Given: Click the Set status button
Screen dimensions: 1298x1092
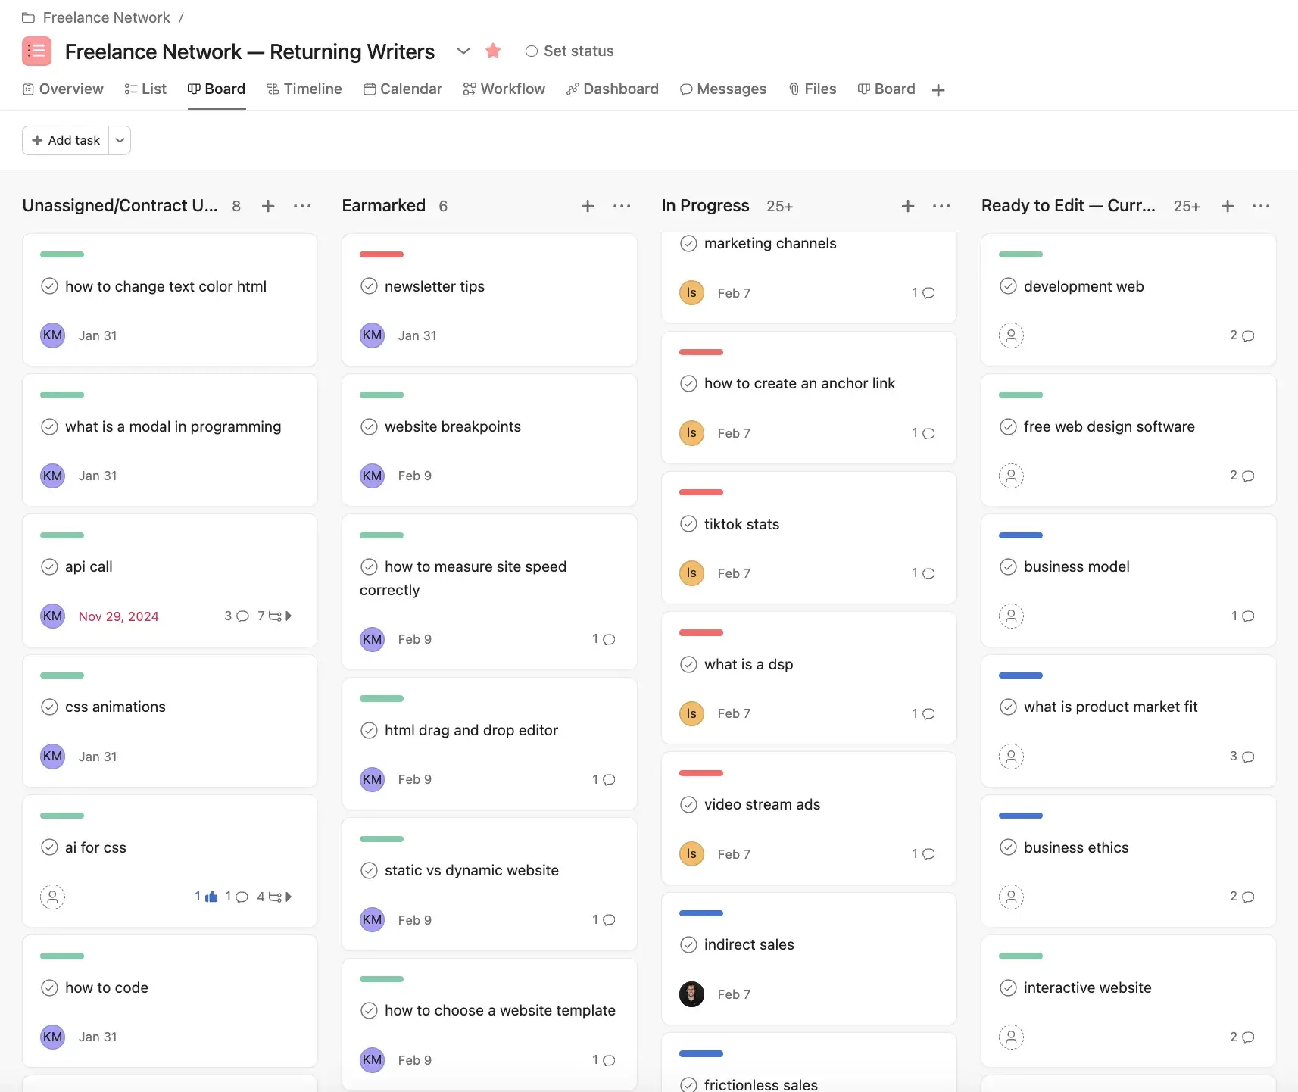Looking at the screenshot, I should click(x=569, y=51).
